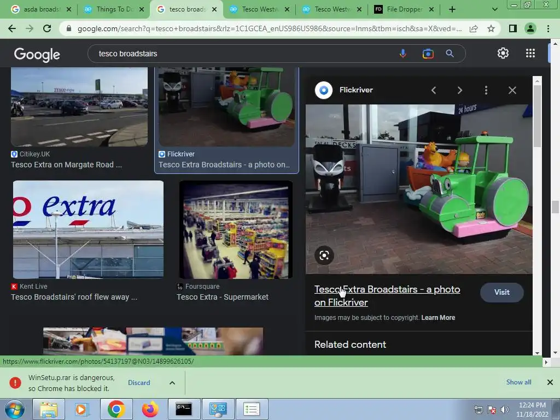Search open tabs dropdown arrow
The width and height of the screenshot is (560, 420).
pyautogui.click(x=494, y=9)
